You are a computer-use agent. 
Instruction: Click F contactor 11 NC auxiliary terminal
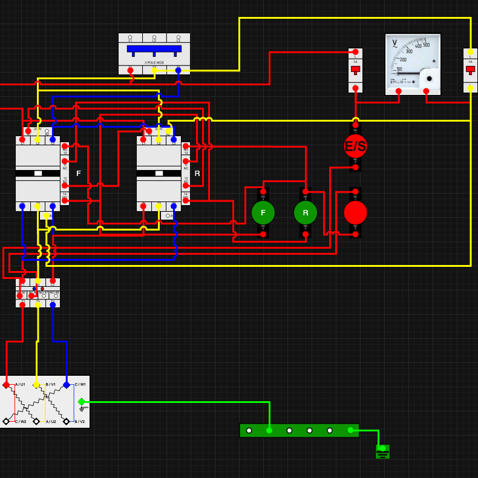click(x=65, y=162)
